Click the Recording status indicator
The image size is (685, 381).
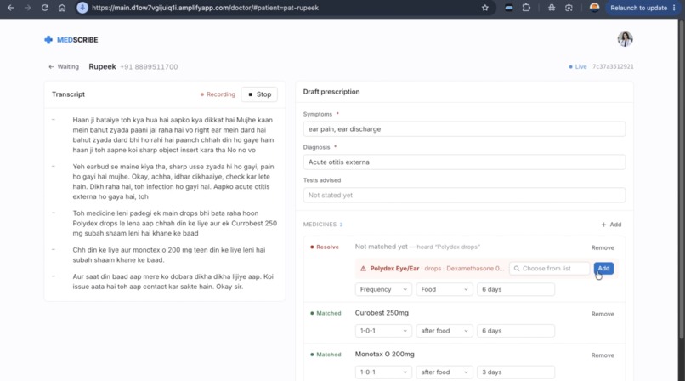(x=218, y=94)
